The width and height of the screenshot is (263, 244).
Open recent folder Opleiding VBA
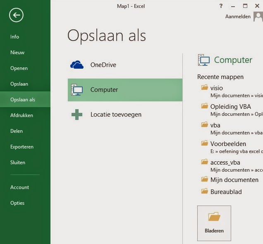(x=231, y=106)
